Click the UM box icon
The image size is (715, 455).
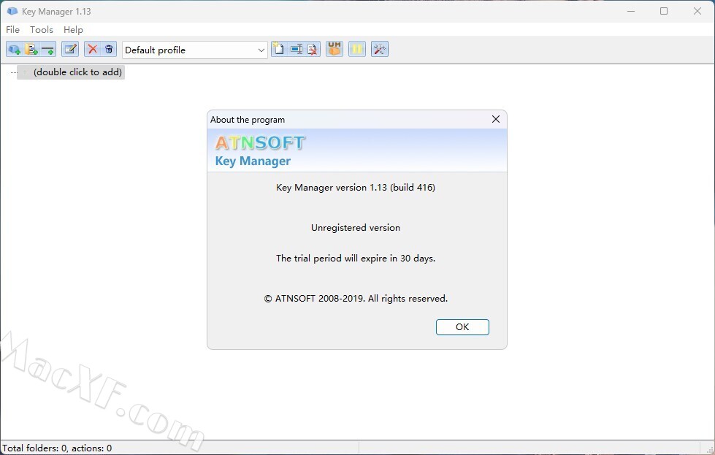(334, 49)
